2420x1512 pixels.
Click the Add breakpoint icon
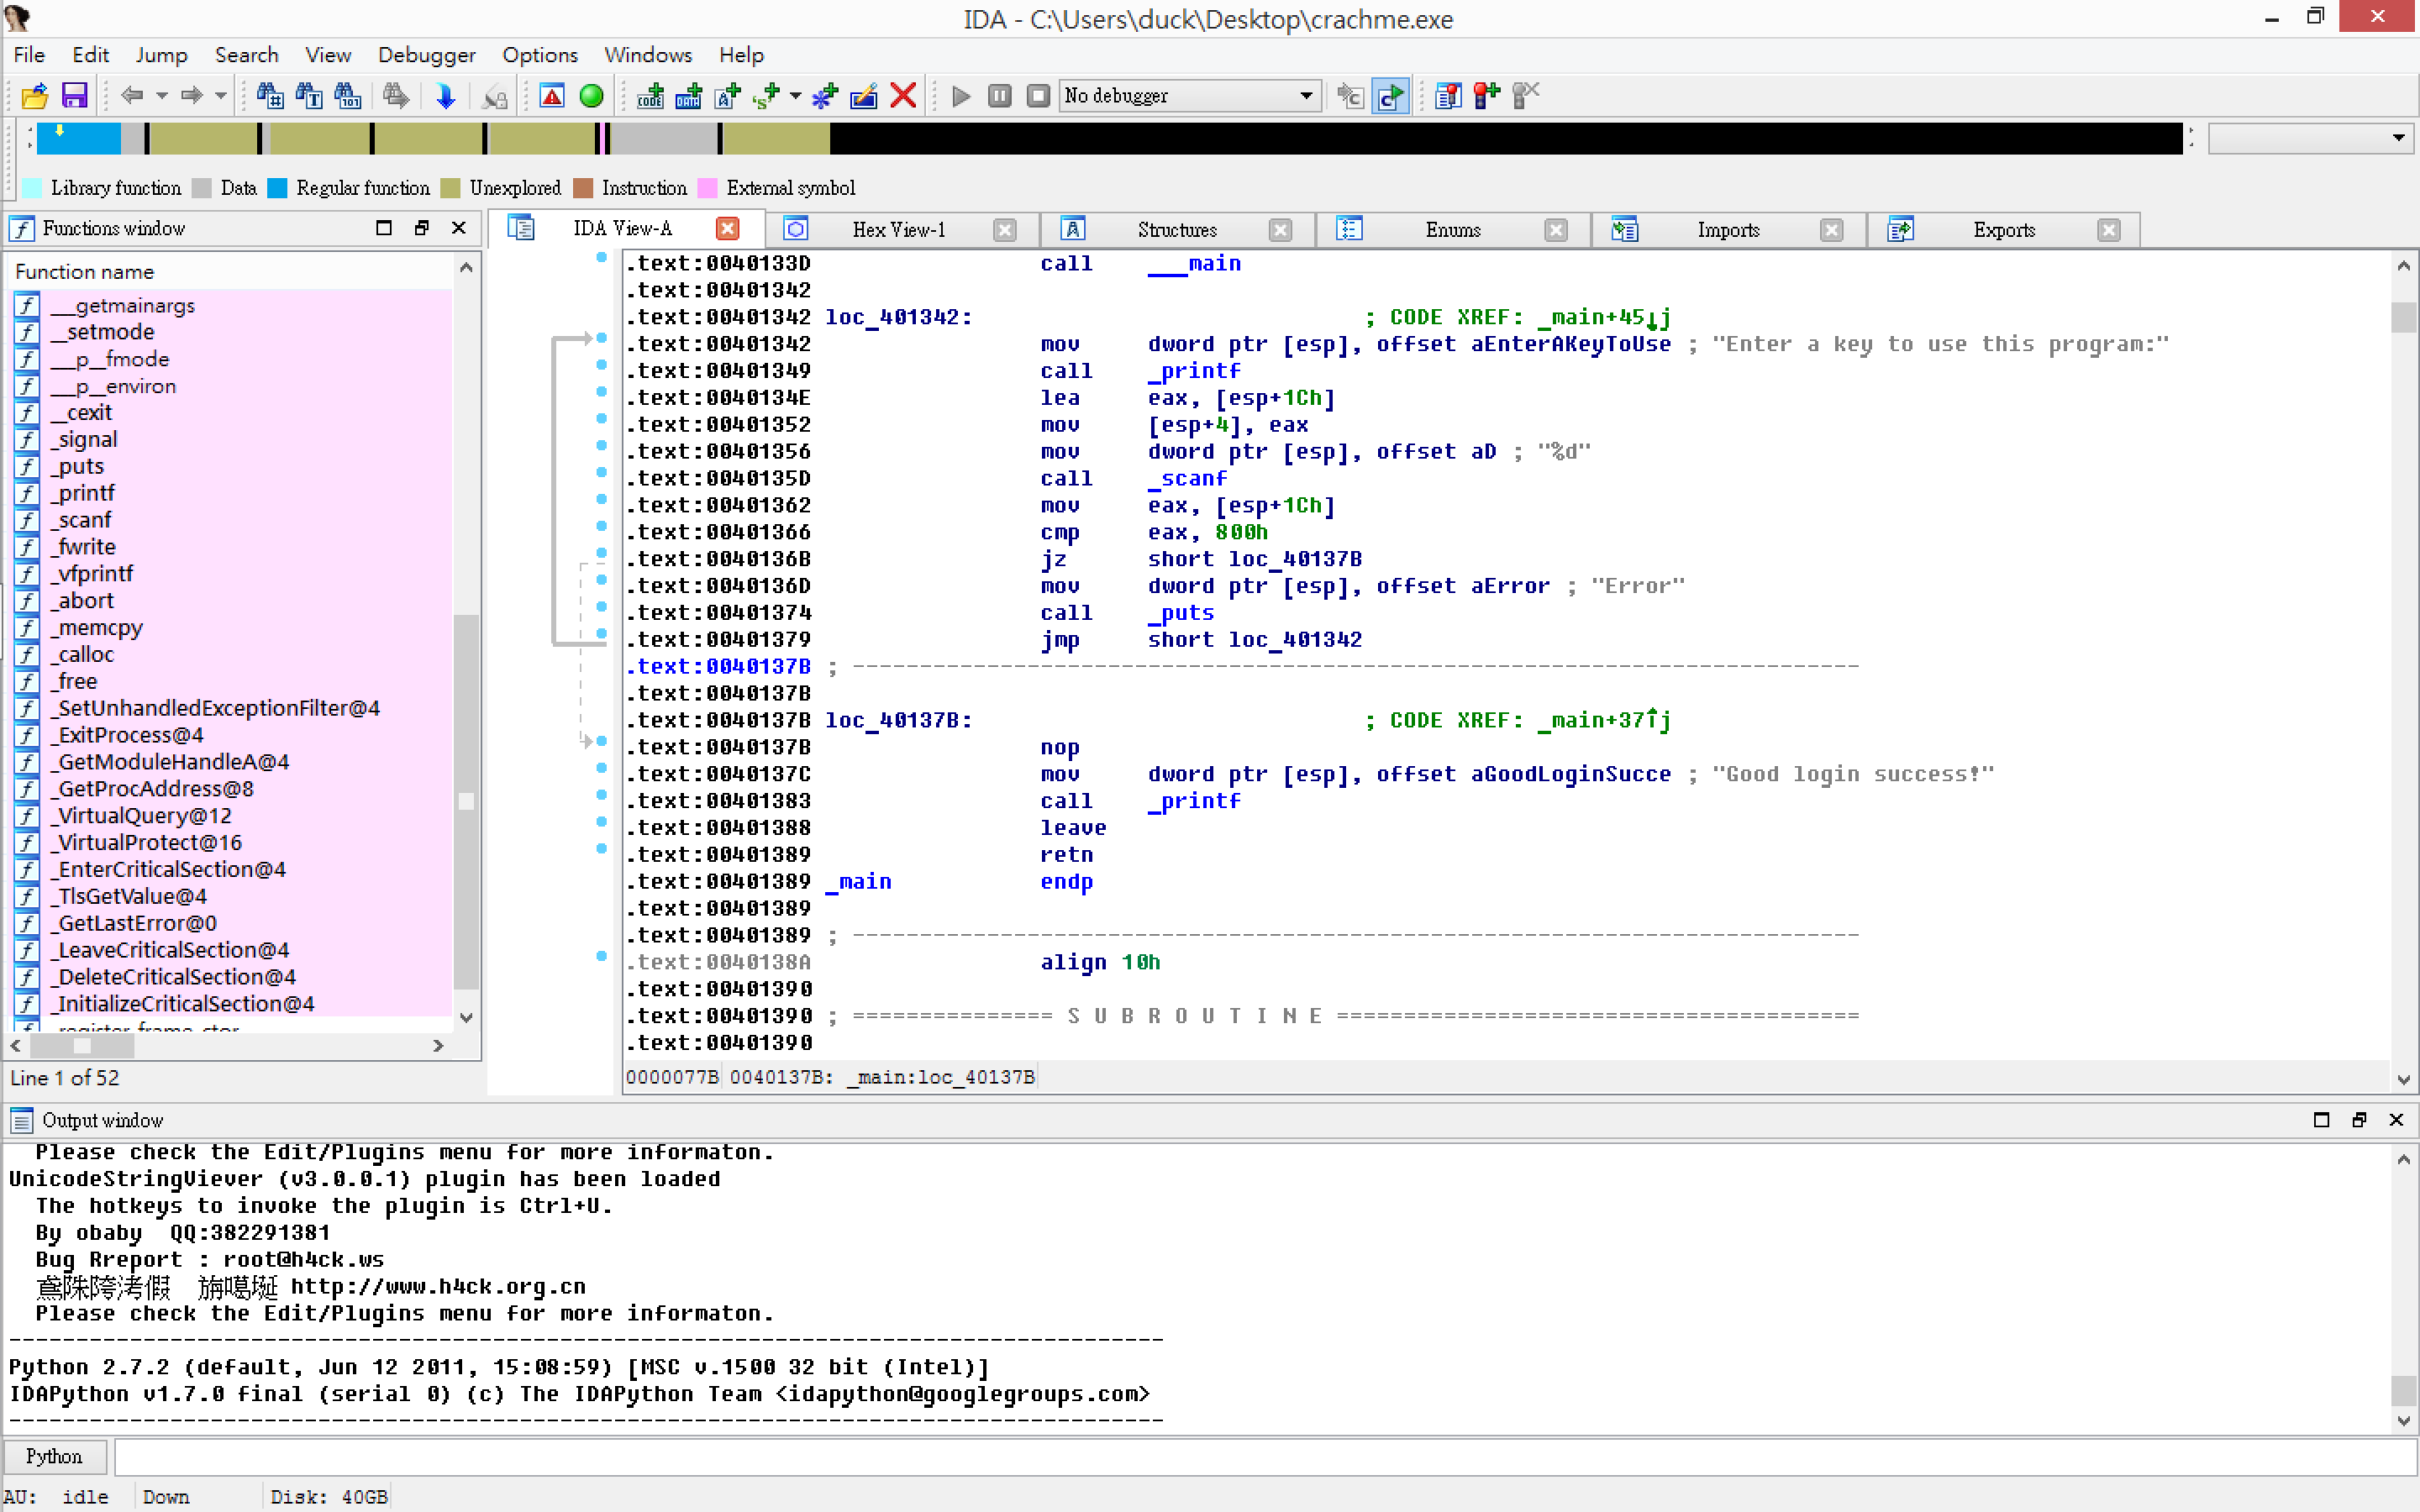coord(1487,96)
